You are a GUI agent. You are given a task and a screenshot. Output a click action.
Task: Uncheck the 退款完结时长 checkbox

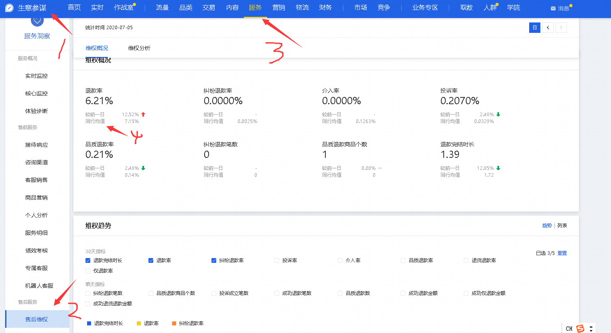tap(88, 260)
